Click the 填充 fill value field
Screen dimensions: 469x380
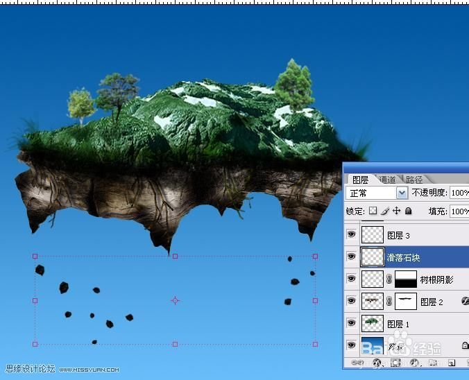coord(459,211)
